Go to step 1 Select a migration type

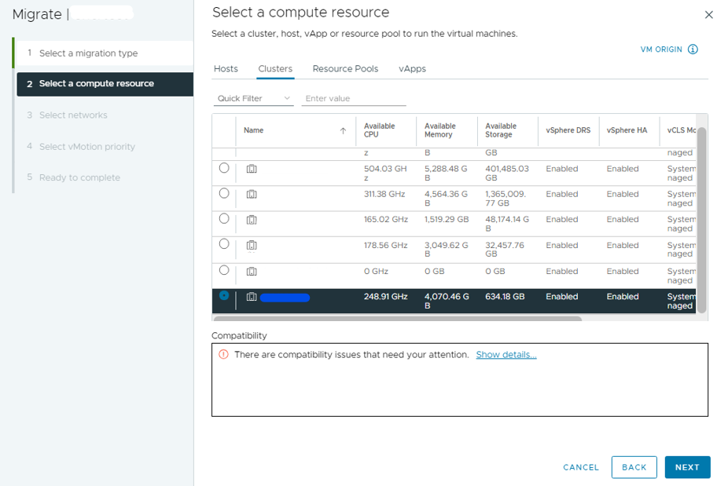pyautogui.click(x=88, y=53)
